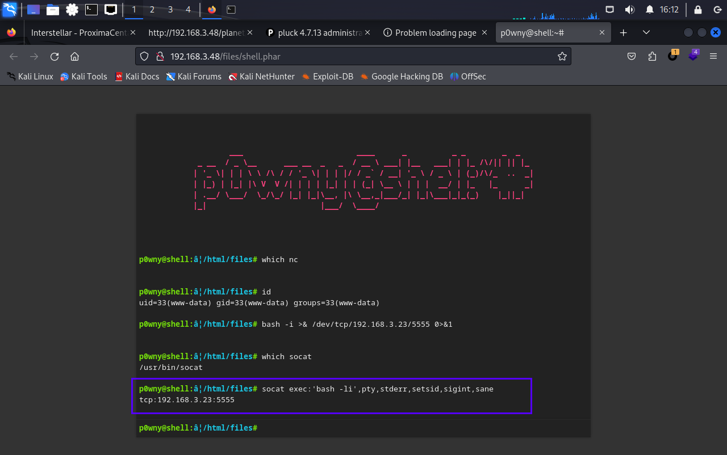Click the insecure connection lock icon
Image resolution: width=727 pixels, height=455 pixels.
[x=160, y=56]
